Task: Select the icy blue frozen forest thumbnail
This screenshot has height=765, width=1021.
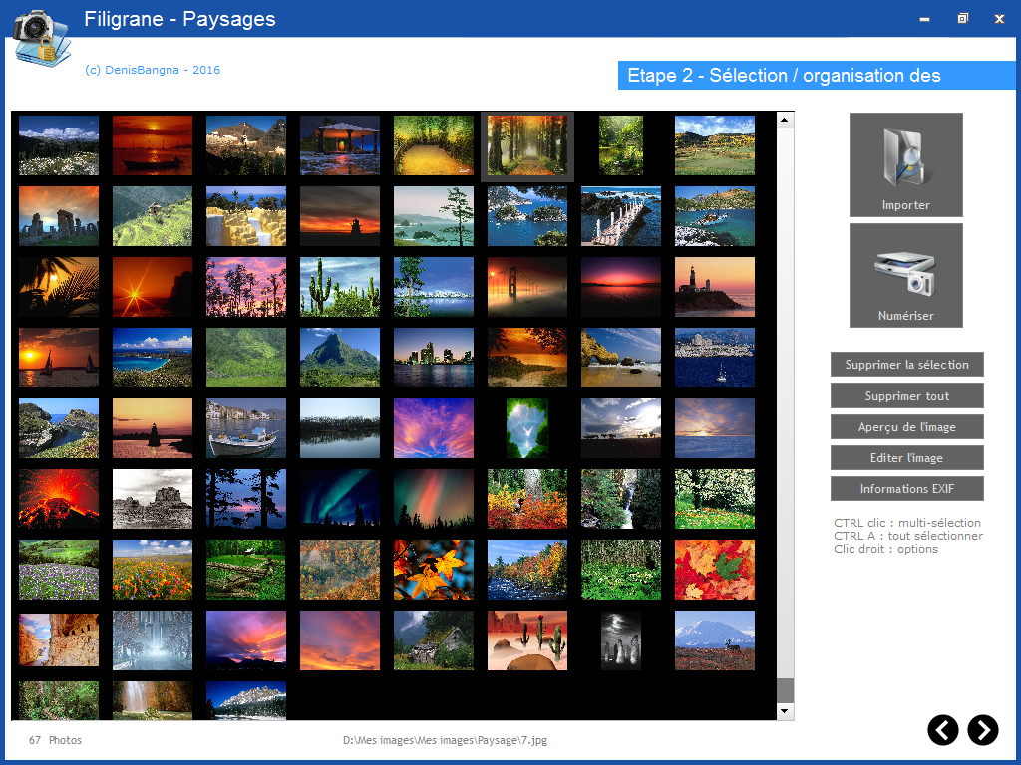Action: coord(153,640)
